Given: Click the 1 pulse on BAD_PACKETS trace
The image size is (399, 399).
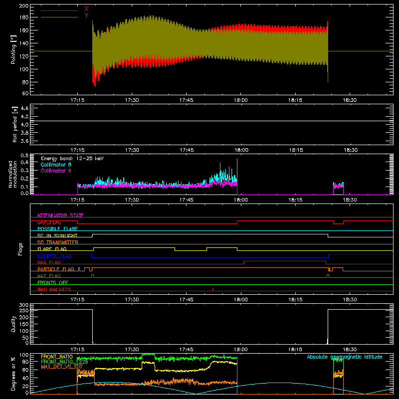Looking at the screenshot, I should [x=213, y=289].
